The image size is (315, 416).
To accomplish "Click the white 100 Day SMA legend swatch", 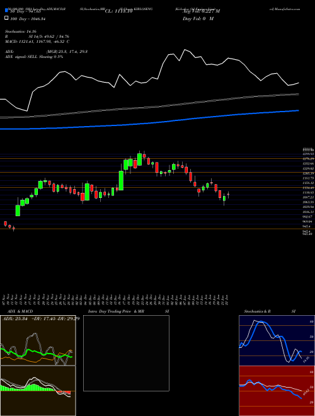I will 6,18.
